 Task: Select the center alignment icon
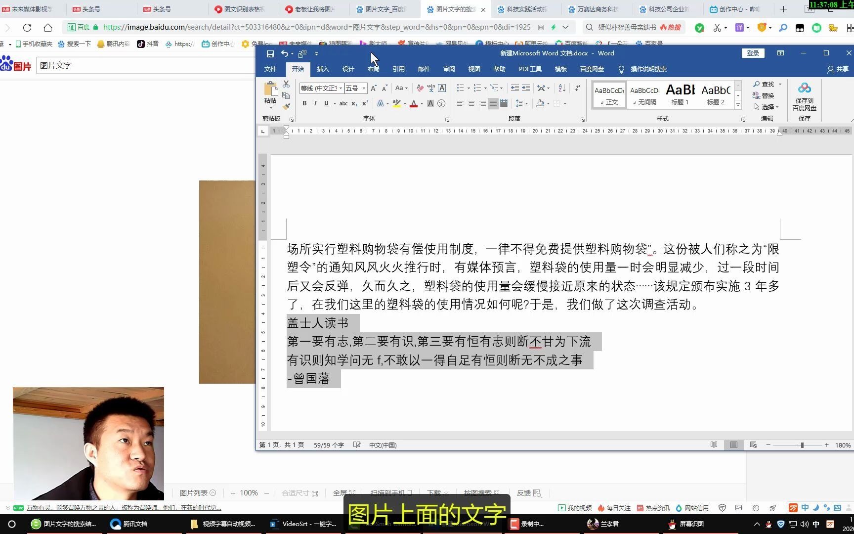tap(471, 103)
